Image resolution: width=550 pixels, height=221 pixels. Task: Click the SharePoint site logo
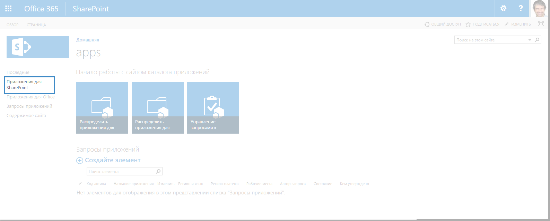click(x=37, y=47)
